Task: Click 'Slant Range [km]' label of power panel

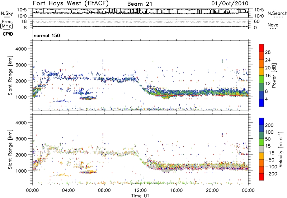Action: click(x=10, y=75)
